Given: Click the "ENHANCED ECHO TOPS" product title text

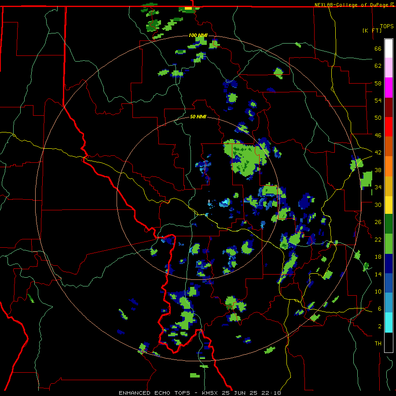Looking at the screenshot, I should click(x=154, y=393).
